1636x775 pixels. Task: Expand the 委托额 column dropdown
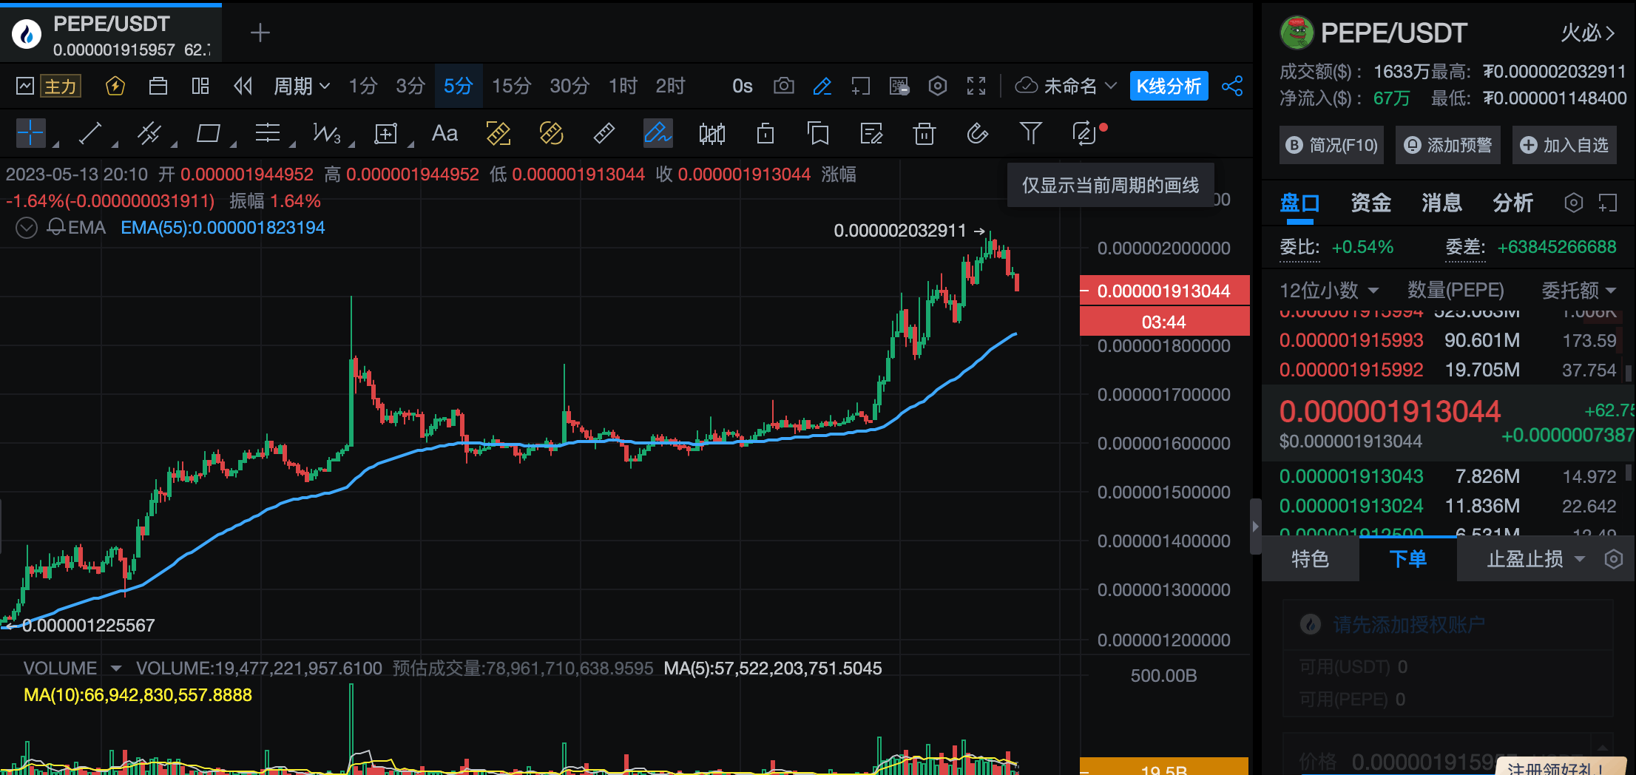pos(1578,291)
